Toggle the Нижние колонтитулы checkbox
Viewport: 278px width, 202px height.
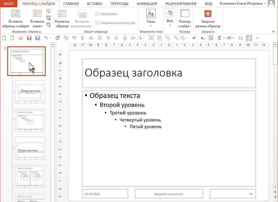tap(97, 23)
